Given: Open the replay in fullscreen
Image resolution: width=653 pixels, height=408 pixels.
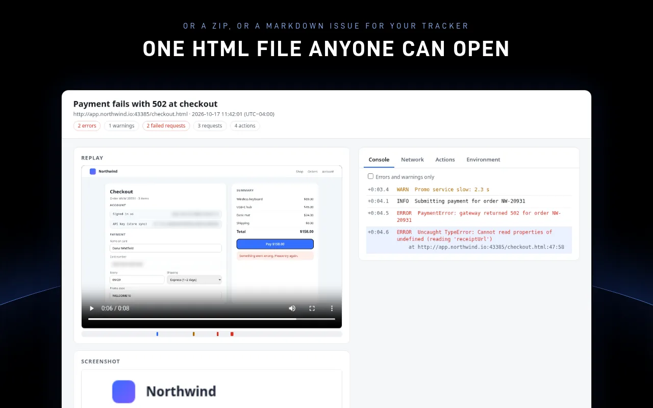Looking at the screenshot, I should point(312,308).
